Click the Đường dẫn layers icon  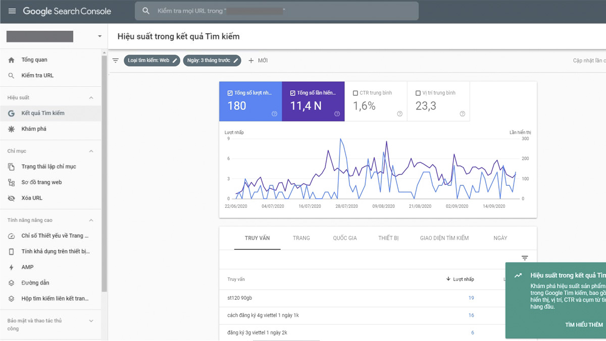click(x=12, y=283)
